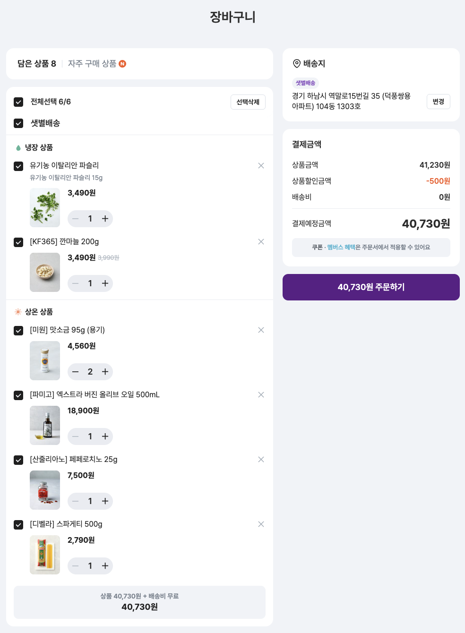Click the 배송지 location pin icon
The image size is (465, 633).
coord(297,63)
